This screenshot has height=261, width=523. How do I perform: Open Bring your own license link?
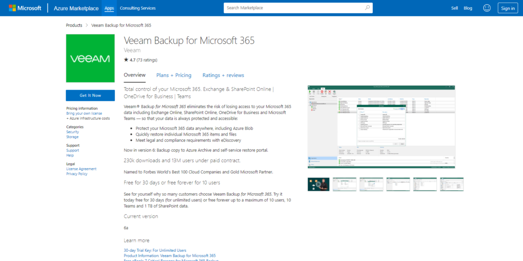(84, 114)
